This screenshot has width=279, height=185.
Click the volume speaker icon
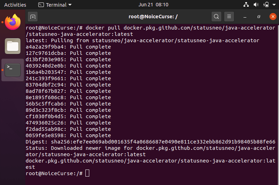(256, 5)
